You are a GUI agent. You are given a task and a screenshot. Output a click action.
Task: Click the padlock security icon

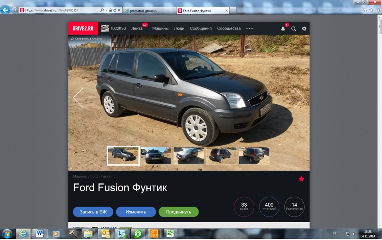(x=110, y=10)
